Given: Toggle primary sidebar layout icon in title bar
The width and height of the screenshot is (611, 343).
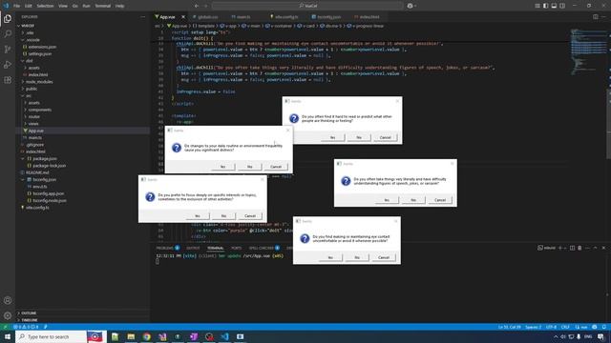Looking at the screenshot, I should click(545, 6).
